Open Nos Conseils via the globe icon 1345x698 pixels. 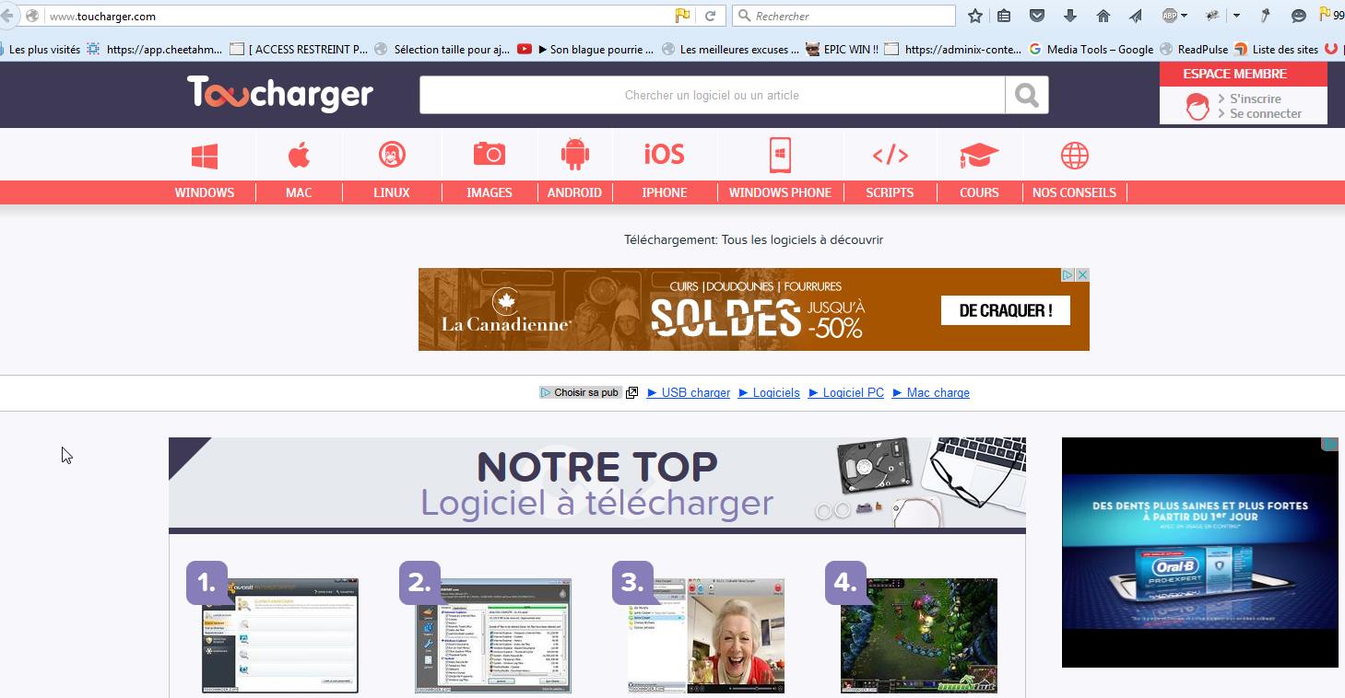[x=1074, y=154]
